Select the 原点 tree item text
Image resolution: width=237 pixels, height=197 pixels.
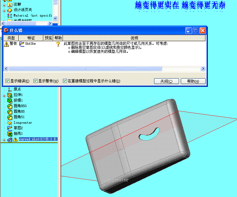tap(17, 89)
